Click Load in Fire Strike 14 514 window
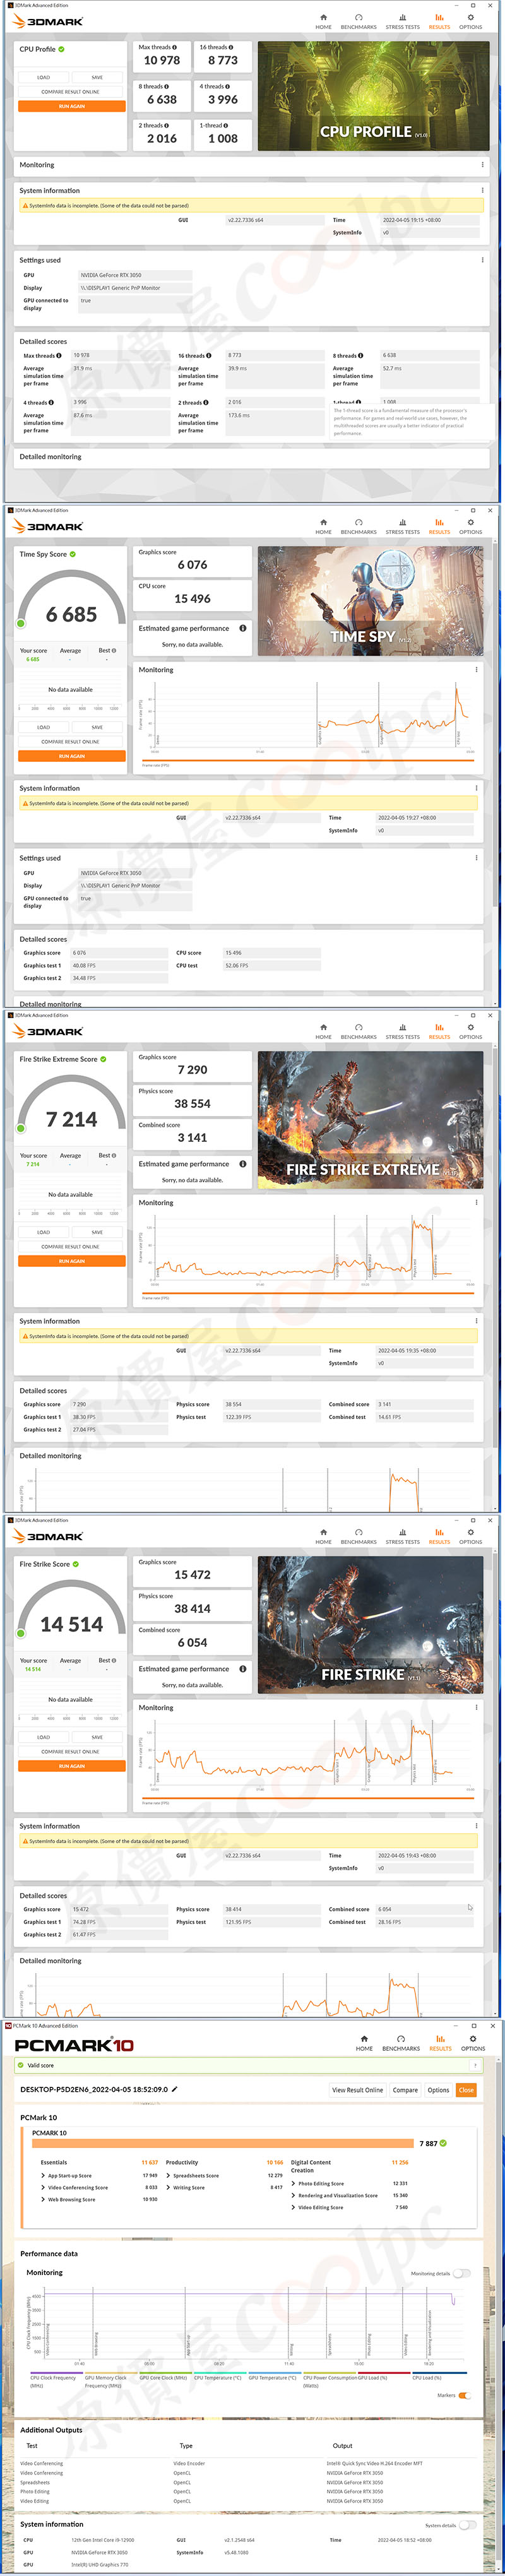The height and width of the screenshot is (2576, 505). [x=44, y=1737]
